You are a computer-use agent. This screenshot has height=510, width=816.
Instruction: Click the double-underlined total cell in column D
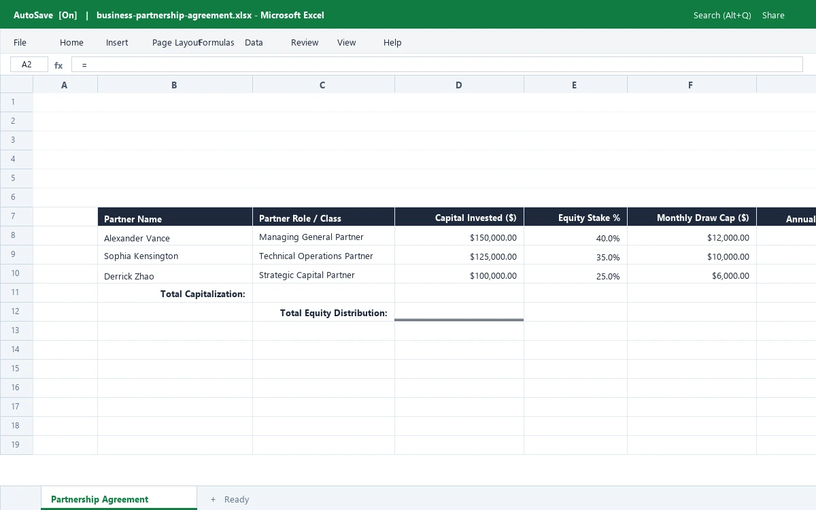tap(459, 312)
